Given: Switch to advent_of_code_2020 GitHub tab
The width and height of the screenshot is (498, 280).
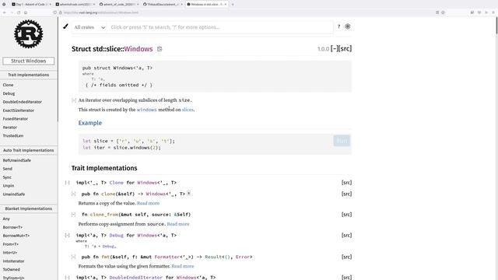Looking at the screenshot, I should pos(119,5).
